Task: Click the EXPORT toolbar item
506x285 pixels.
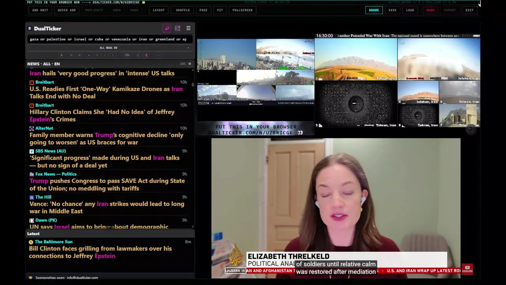Action: (x=450, y=10)
